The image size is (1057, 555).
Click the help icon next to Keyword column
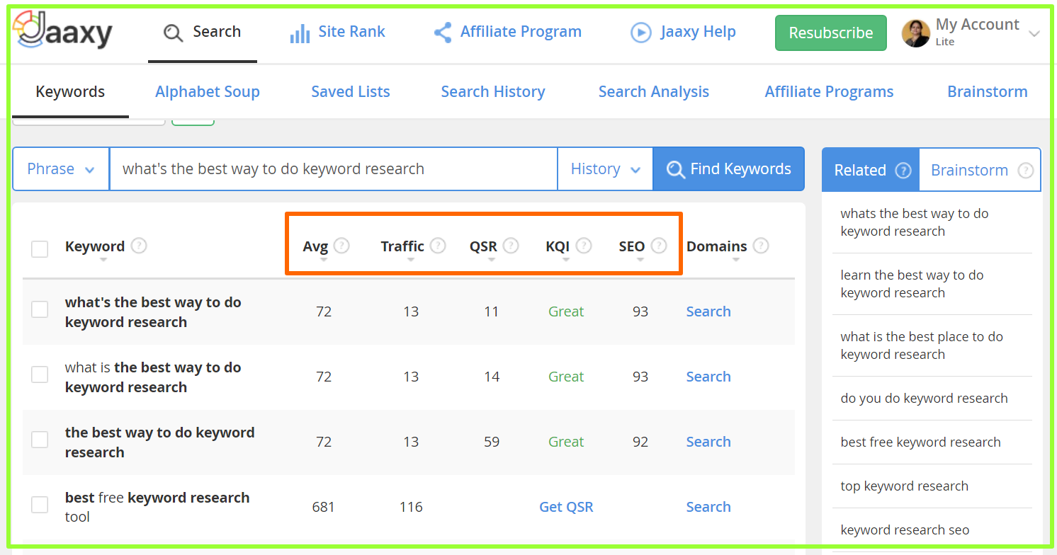(x=139, y=246)
